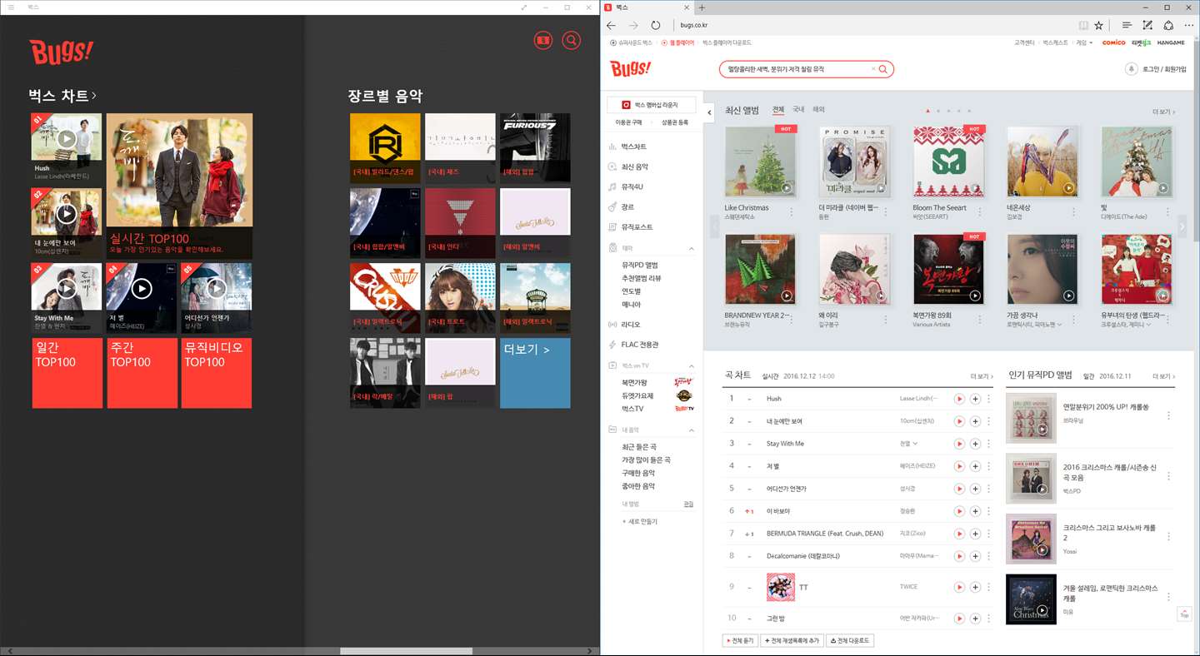The width and height of the screenshot is (1200, 656).
Task: Open the hamburger menu in the Bugs app title bar
Action: pos(11,7)
